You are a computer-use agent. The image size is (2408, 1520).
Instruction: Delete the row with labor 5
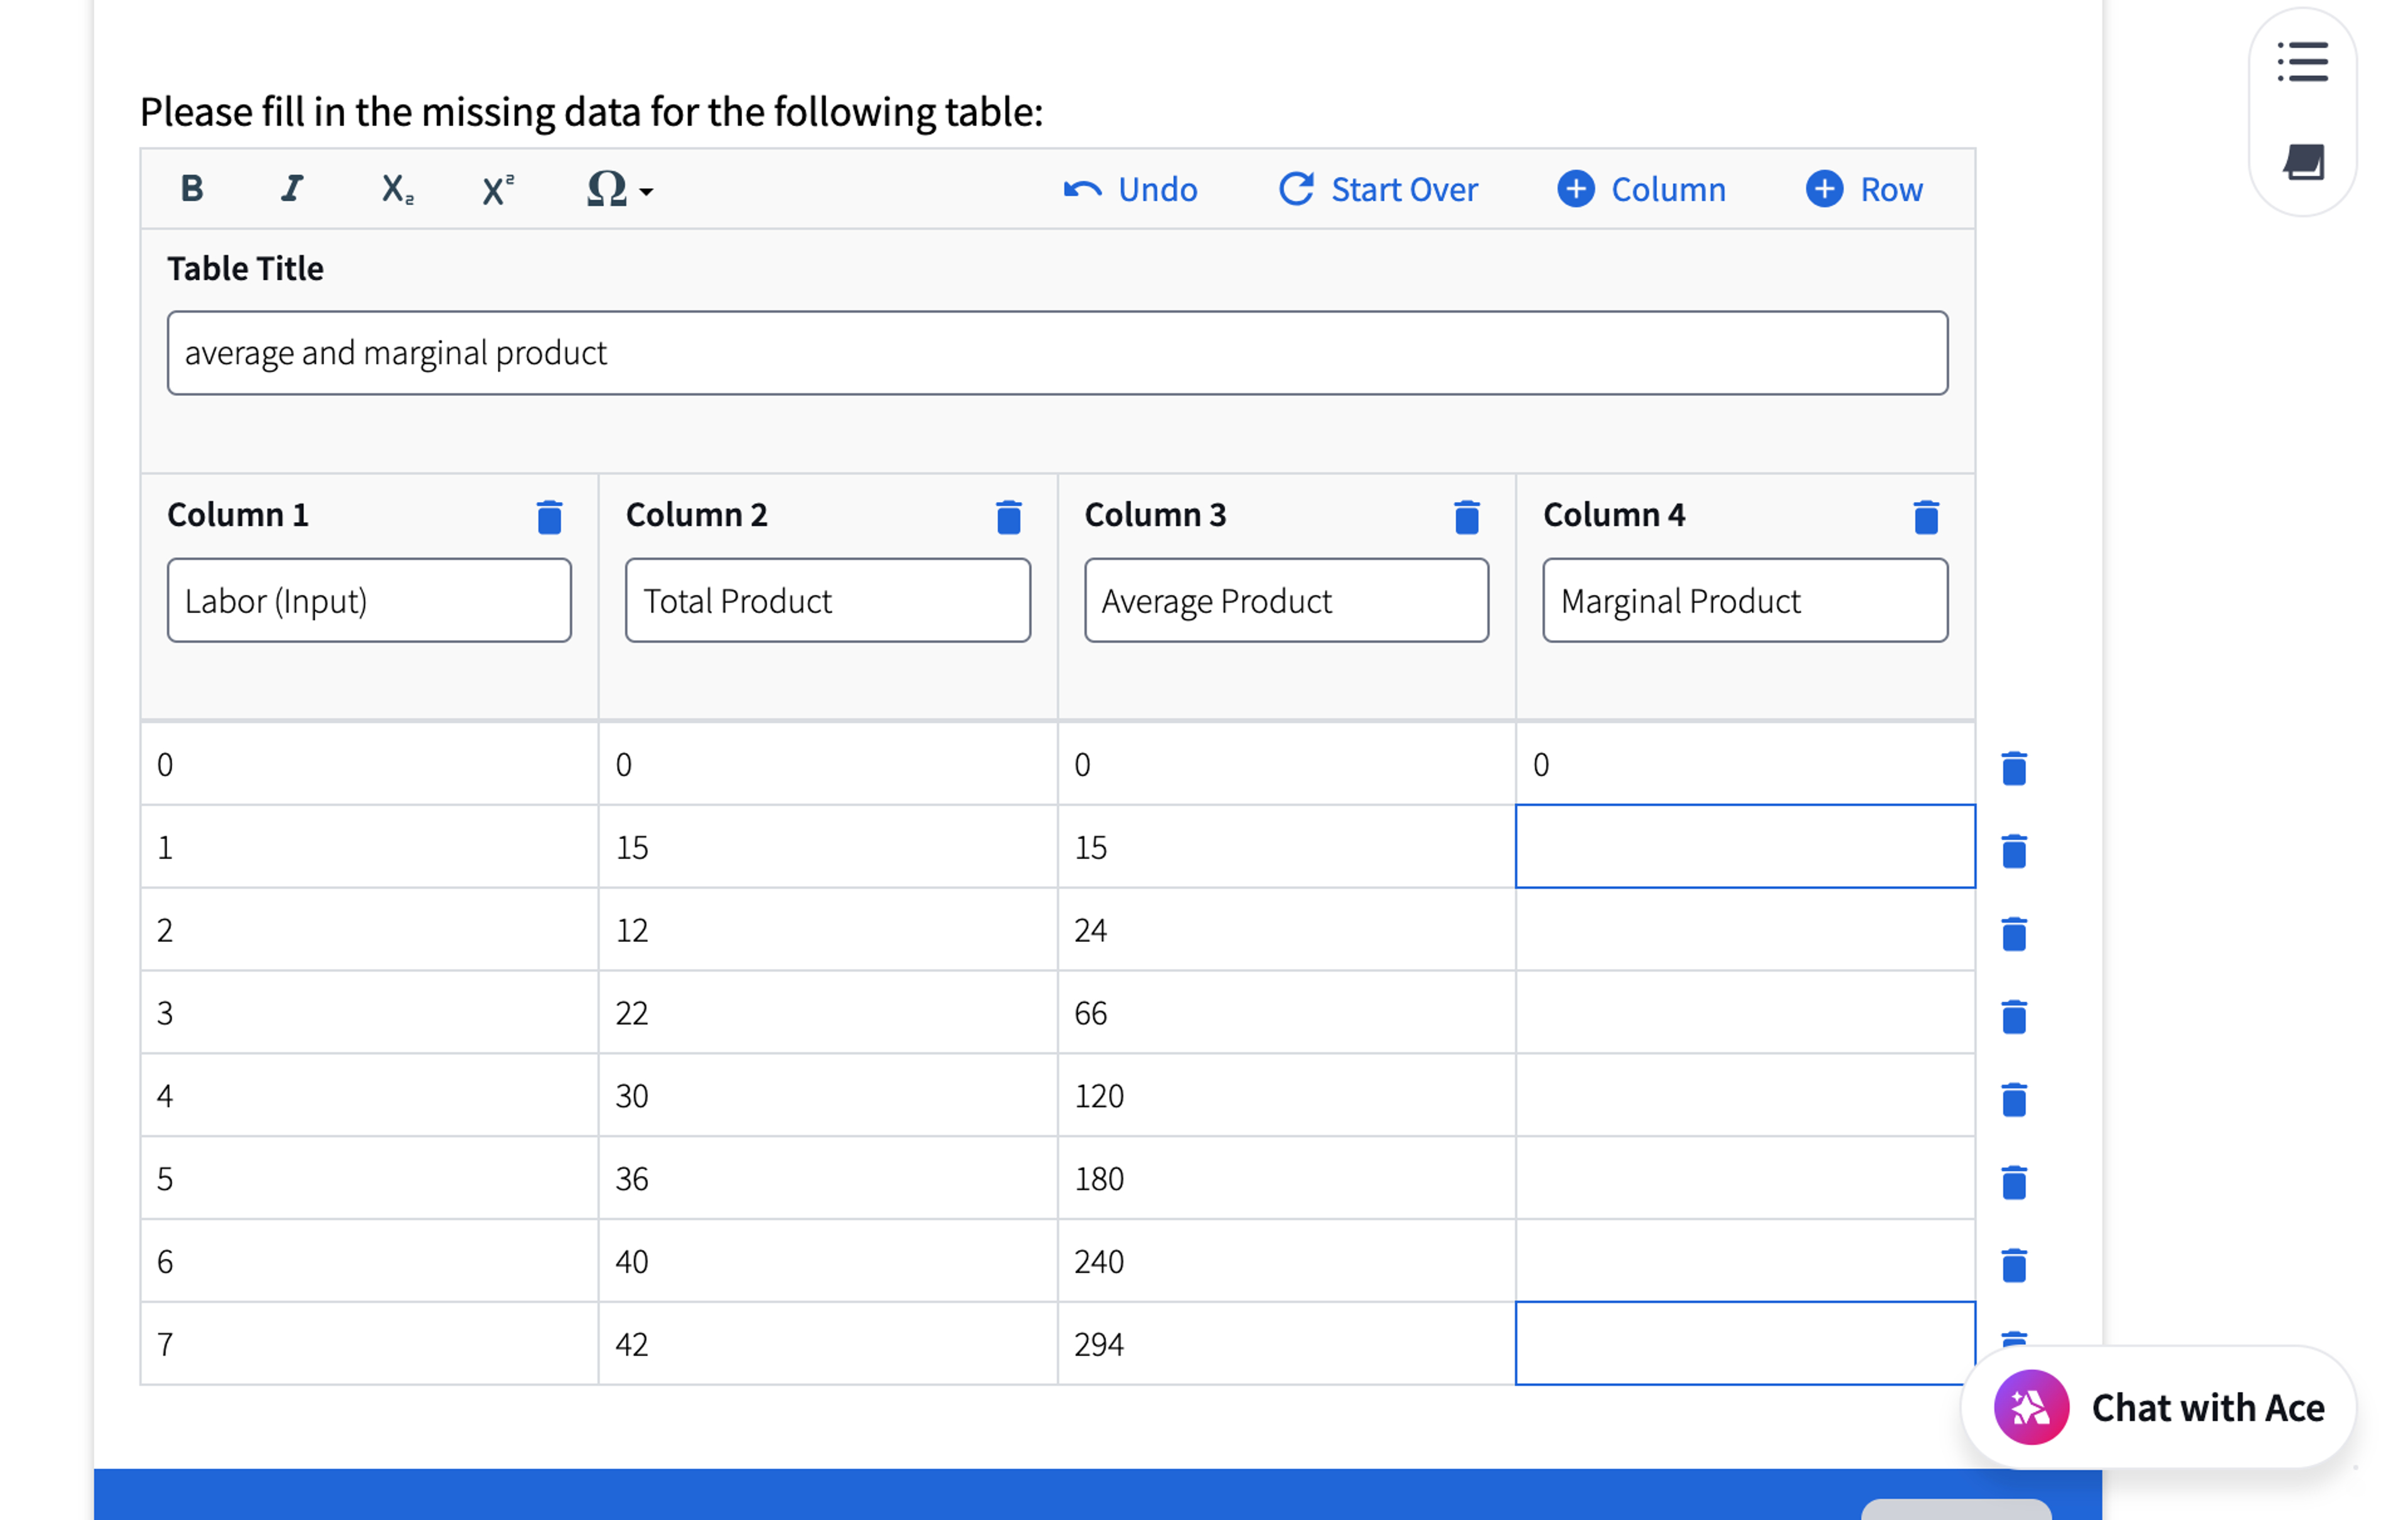click(2013, 1182)
